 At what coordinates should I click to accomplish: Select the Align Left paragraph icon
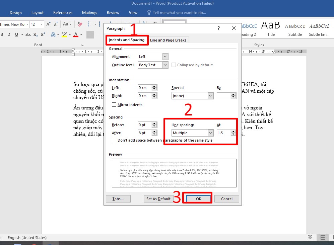[90, 34]
